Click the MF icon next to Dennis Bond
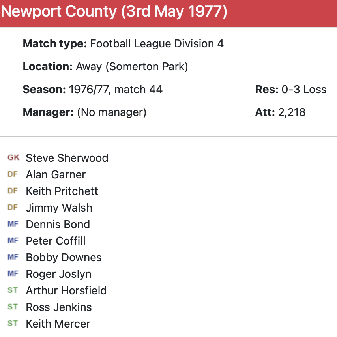The width and height of the screenshot is (337, 337). (13, 224)
